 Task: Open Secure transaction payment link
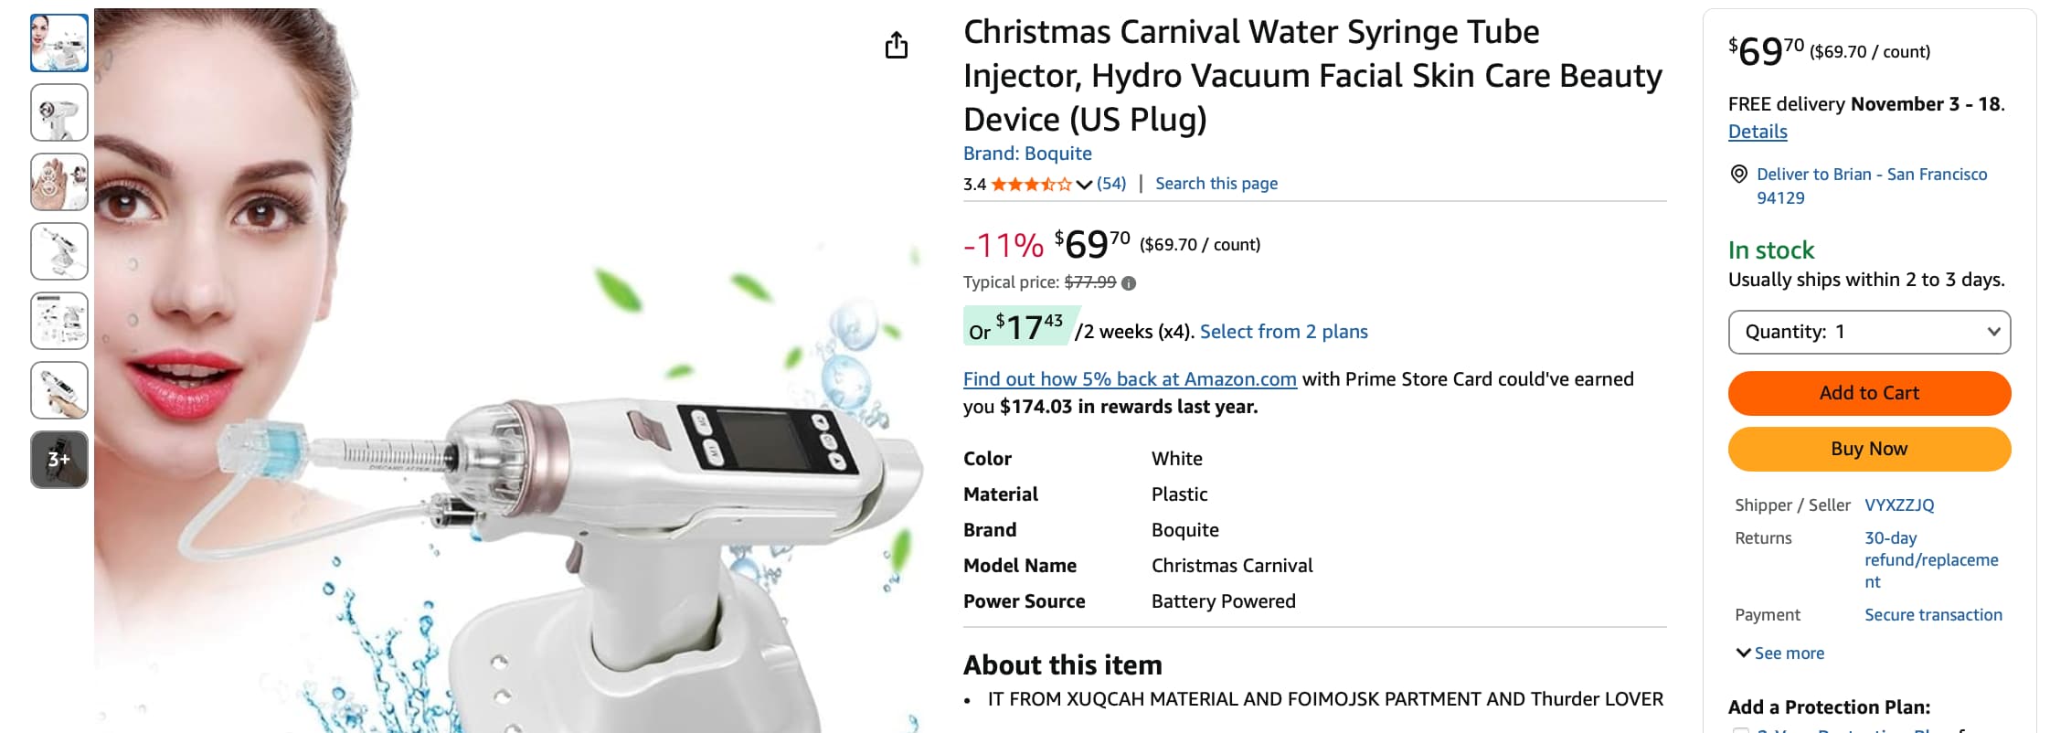coord(1933,615)
